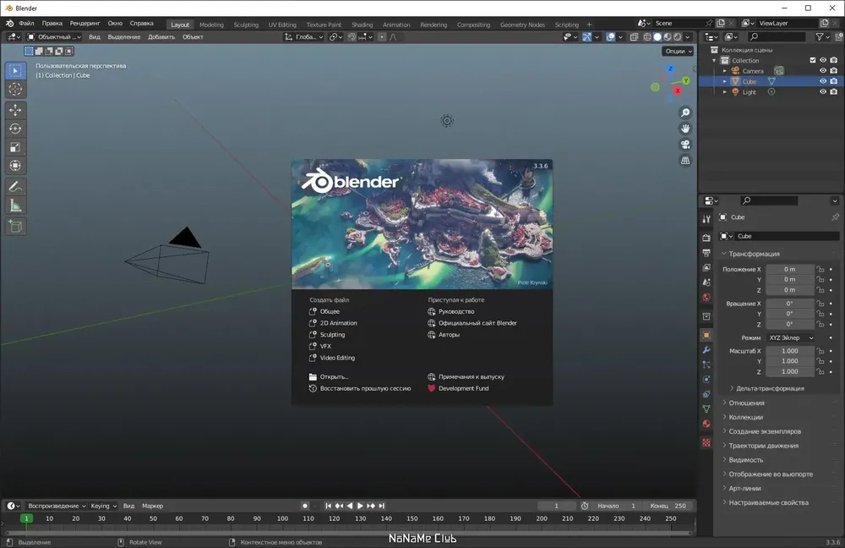Toggle Collection exclude checkbox in outliner
The height and width of the screenshot is (548, 845).
(813, 60)
